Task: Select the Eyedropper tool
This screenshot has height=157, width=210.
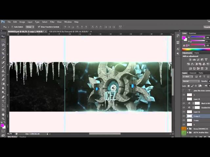Action: (3, 58)
